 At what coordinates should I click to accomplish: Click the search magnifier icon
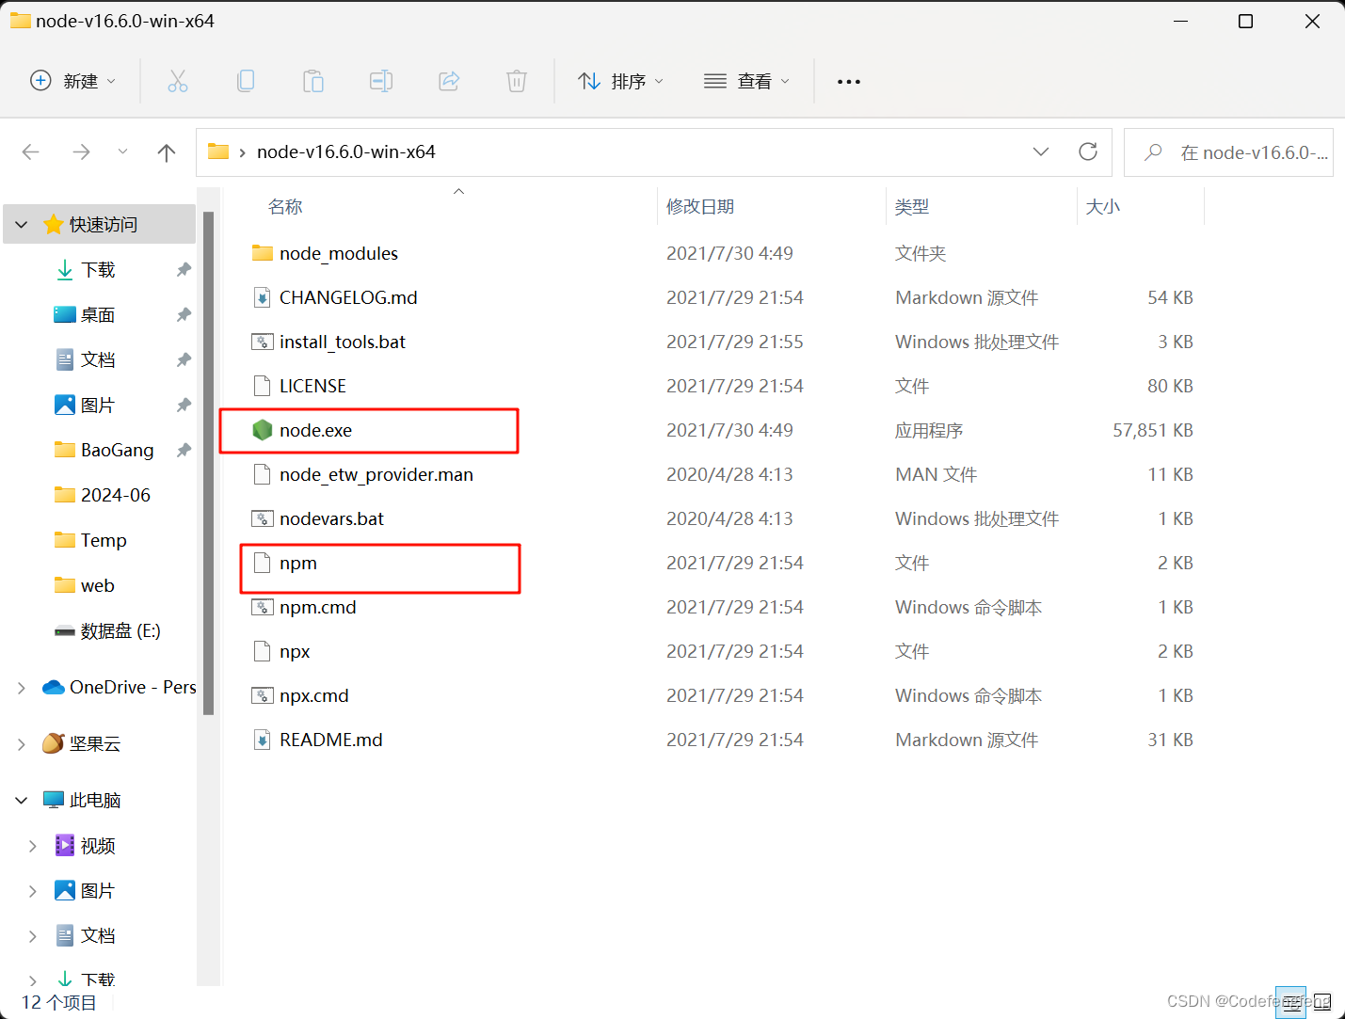pos(1153,152)
